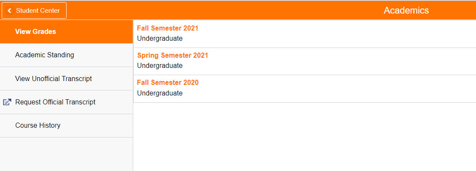This screenshot has height=171, width=476.
Task: Open Fall Semester 2021 grades
Action: coord(168,28)
